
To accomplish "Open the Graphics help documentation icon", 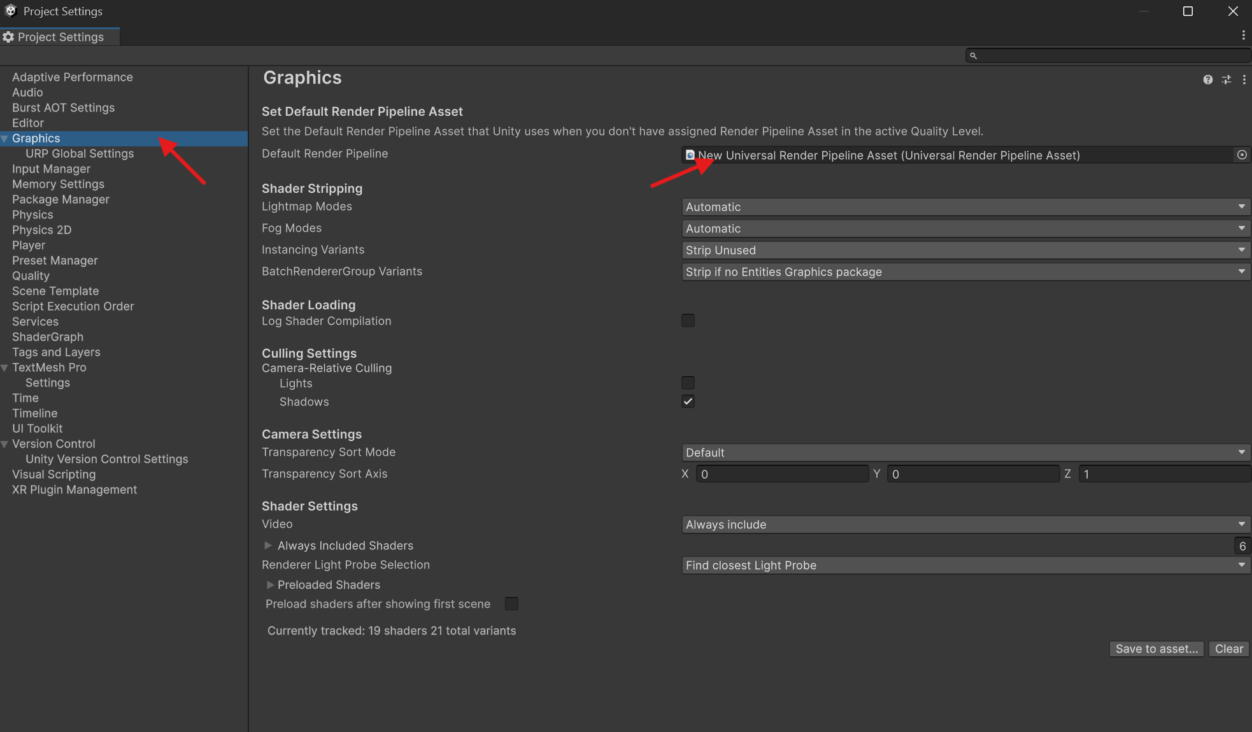I will pyautogui.click(x=1207, y=80).
